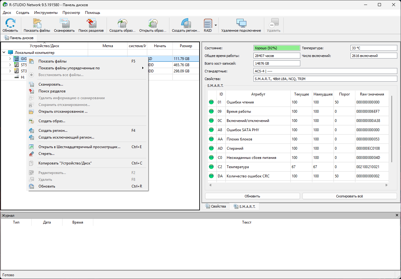Choose Открыть отсканированное in context menu
The height and width of the screenshot is (279, 401).
coord(88,111)
